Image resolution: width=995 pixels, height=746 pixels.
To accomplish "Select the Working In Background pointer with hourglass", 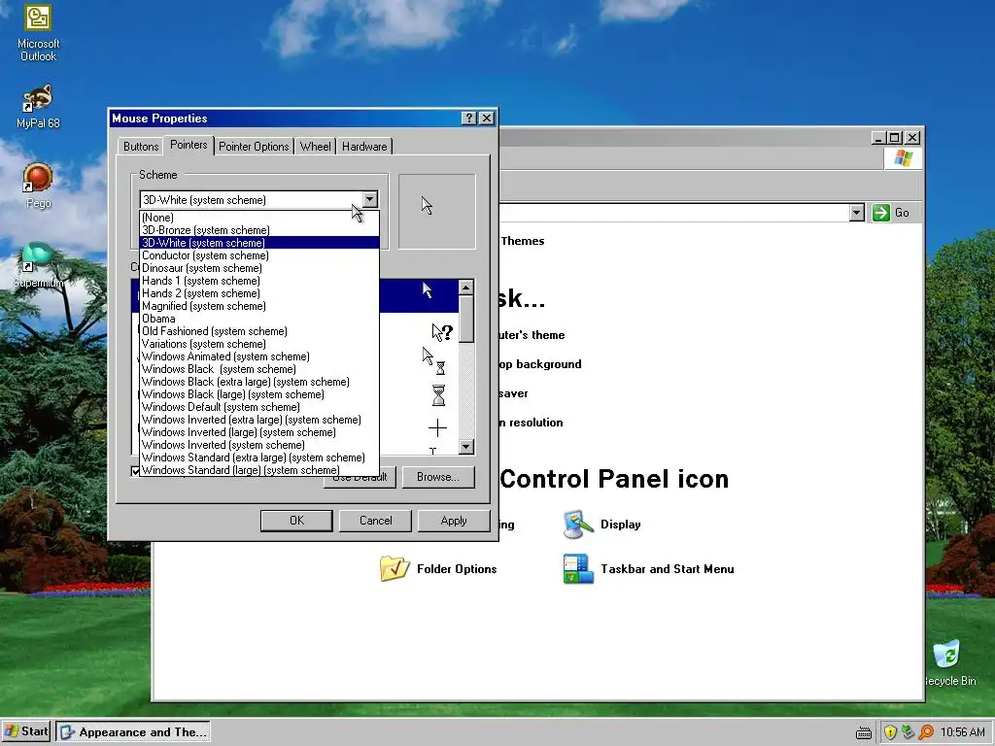I will pyautogui.click(x=434, y=360).
